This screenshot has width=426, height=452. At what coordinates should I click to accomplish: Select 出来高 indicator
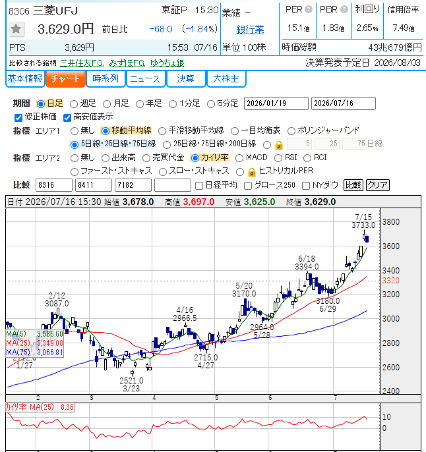pos(106,158)
